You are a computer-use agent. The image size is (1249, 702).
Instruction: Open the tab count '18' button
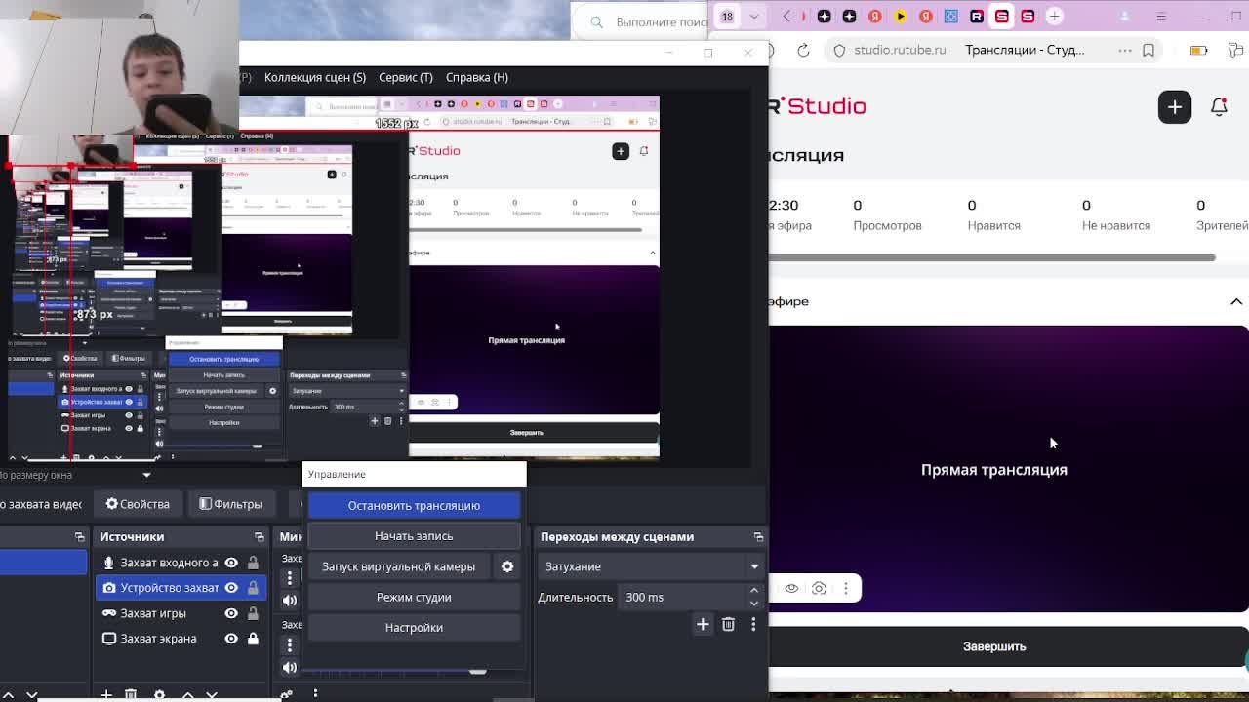tap(727, 16)
